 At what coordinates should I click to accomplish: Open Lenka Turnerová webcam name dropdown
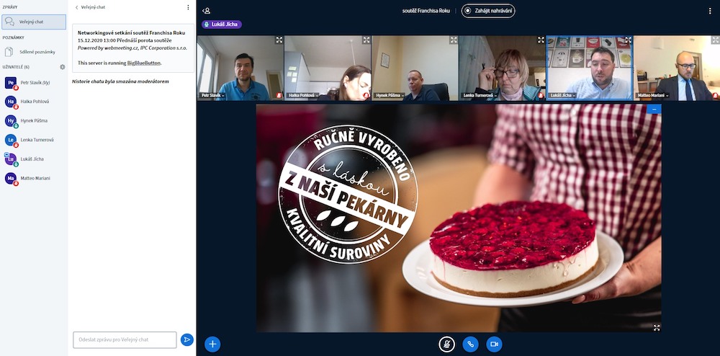480,96
